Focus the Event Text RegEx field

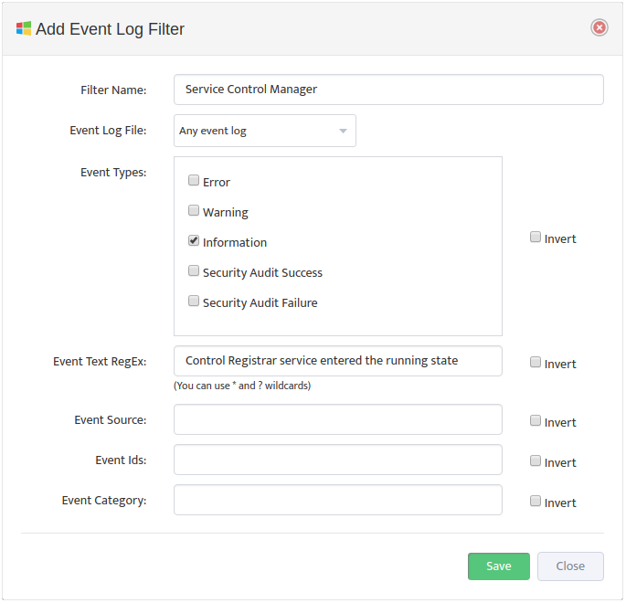click(338, 361)
